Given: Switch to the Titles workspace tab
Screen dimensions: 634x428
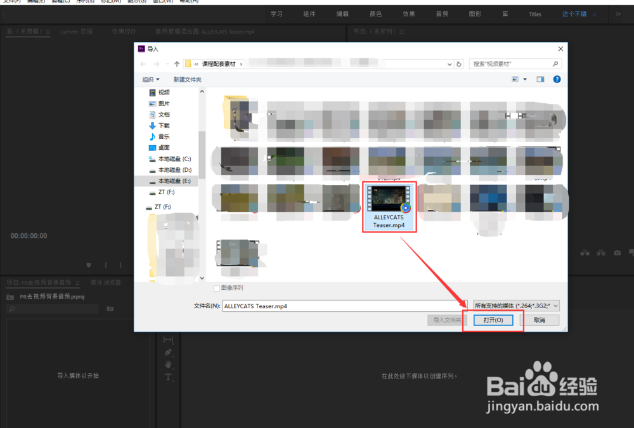Looking at the screenshot, I should [x=535, y=14].
